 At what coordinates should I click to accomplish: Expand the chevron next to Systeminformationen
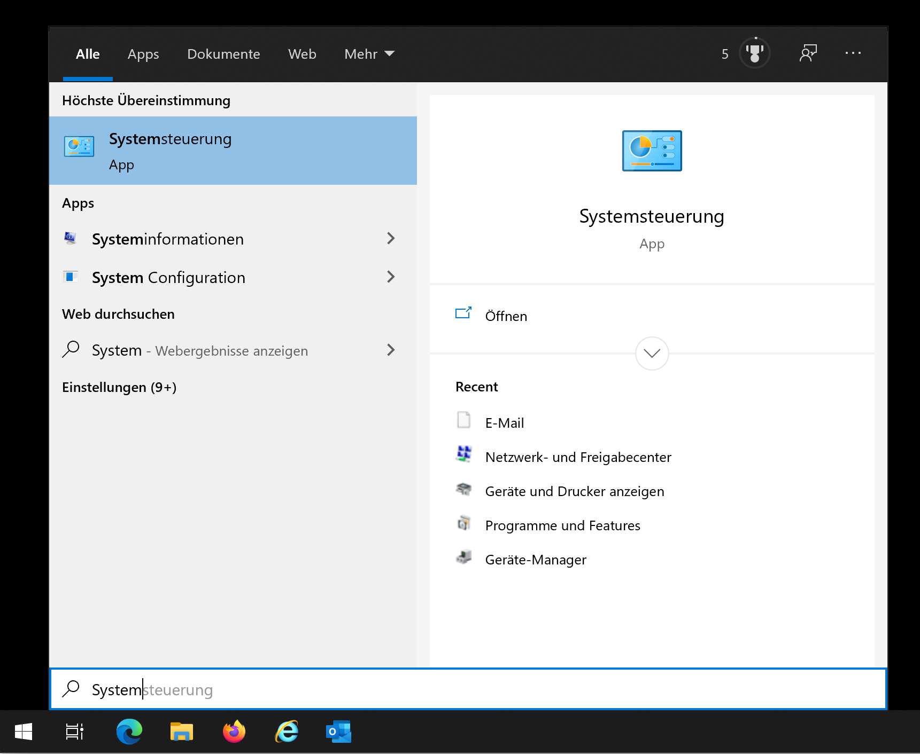tap(391, 239)
